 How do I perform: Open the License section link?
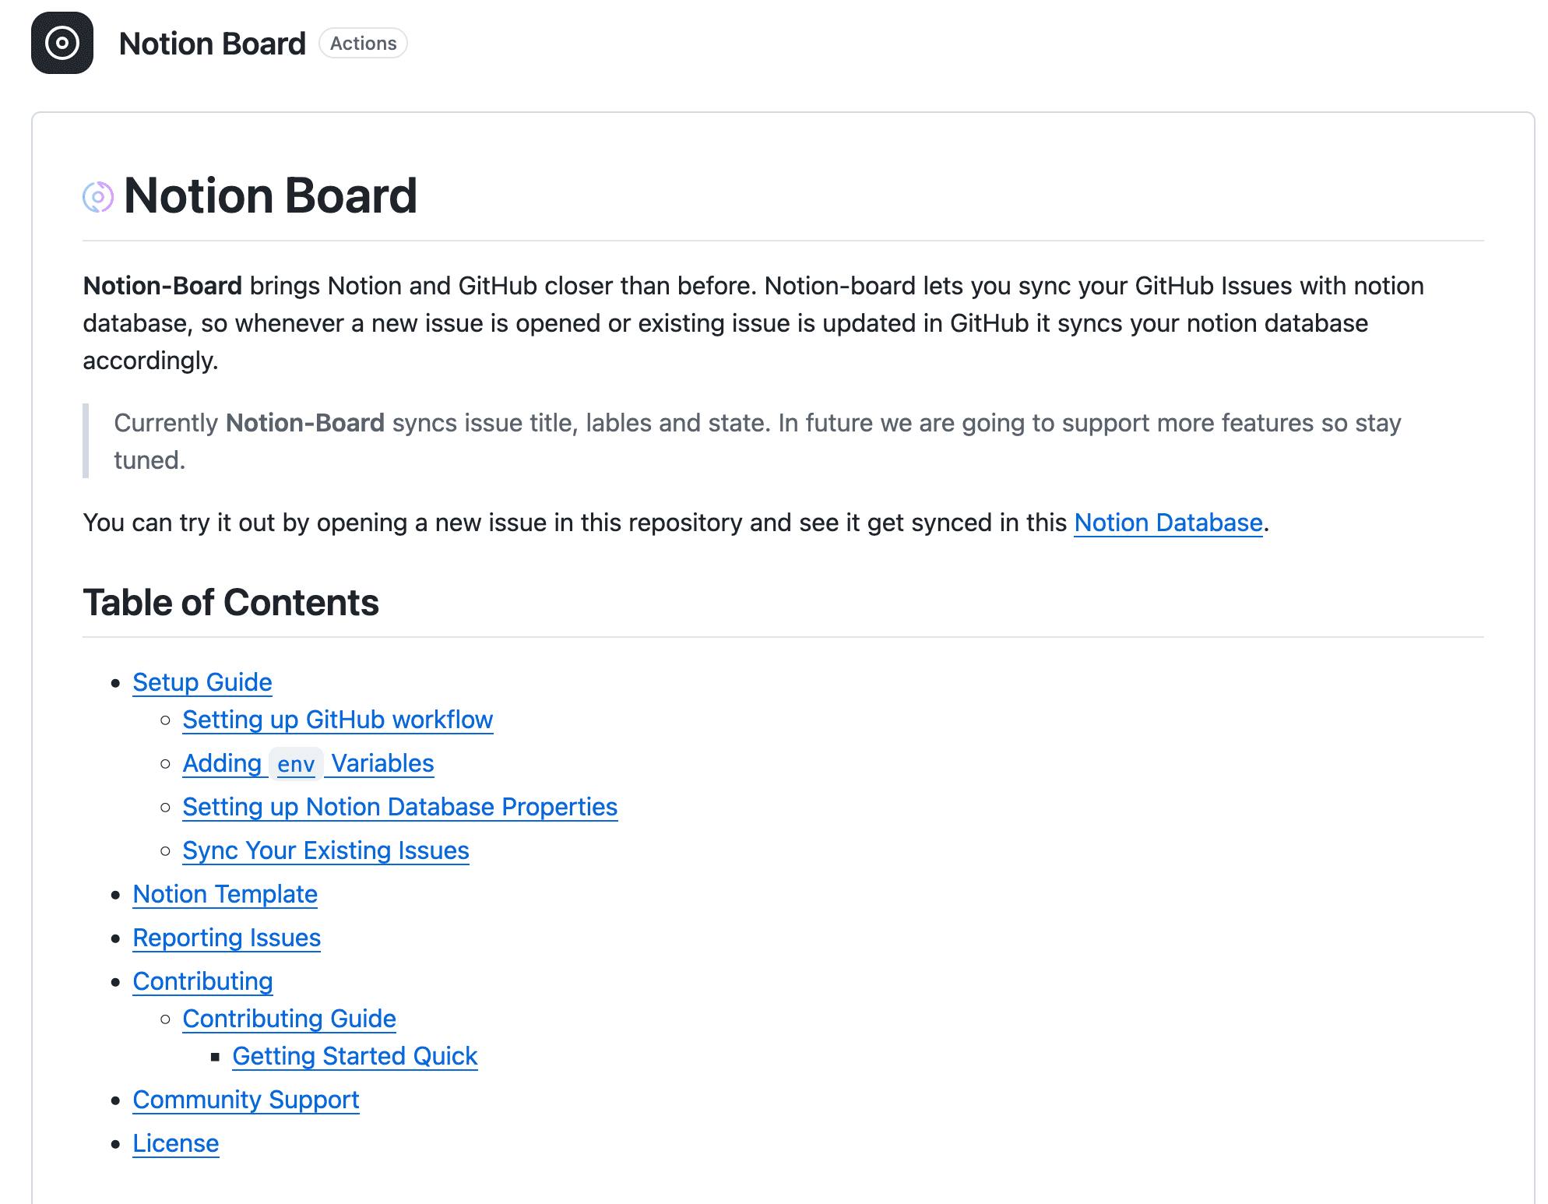[176, 1143]
